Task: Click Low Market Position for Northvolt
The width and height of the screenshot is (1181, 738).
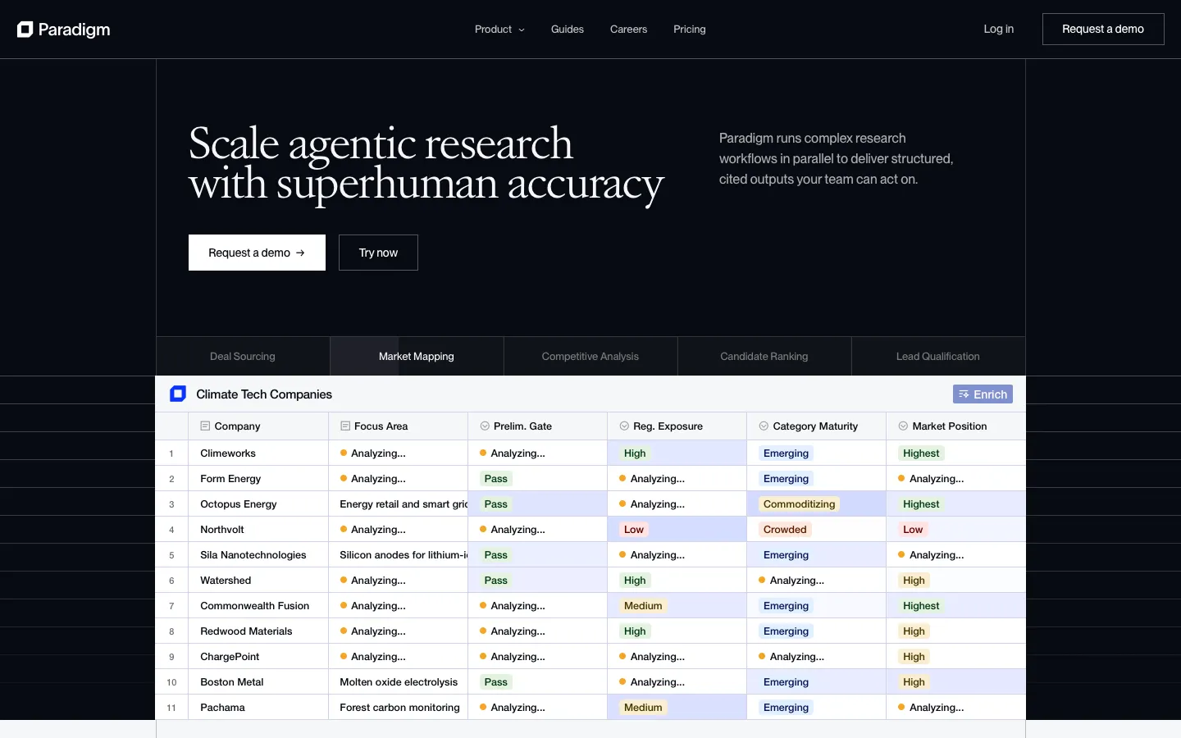Action: (x=913, y=530)
